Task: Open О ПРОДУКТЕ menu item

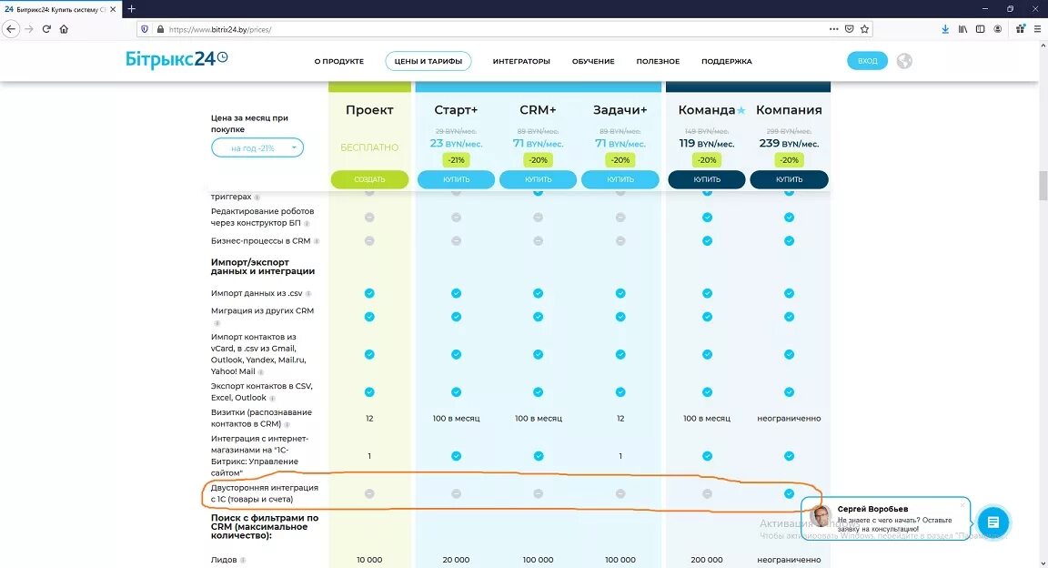Action: click(x=338, y=61)
